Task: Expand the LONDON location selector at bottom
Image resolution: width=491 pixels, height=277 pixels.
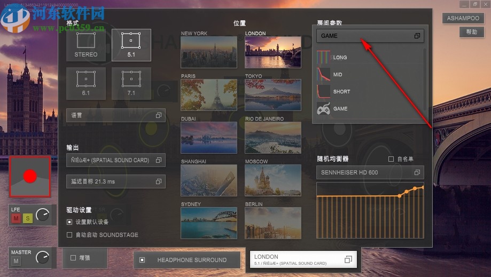Action: (303, 259)
